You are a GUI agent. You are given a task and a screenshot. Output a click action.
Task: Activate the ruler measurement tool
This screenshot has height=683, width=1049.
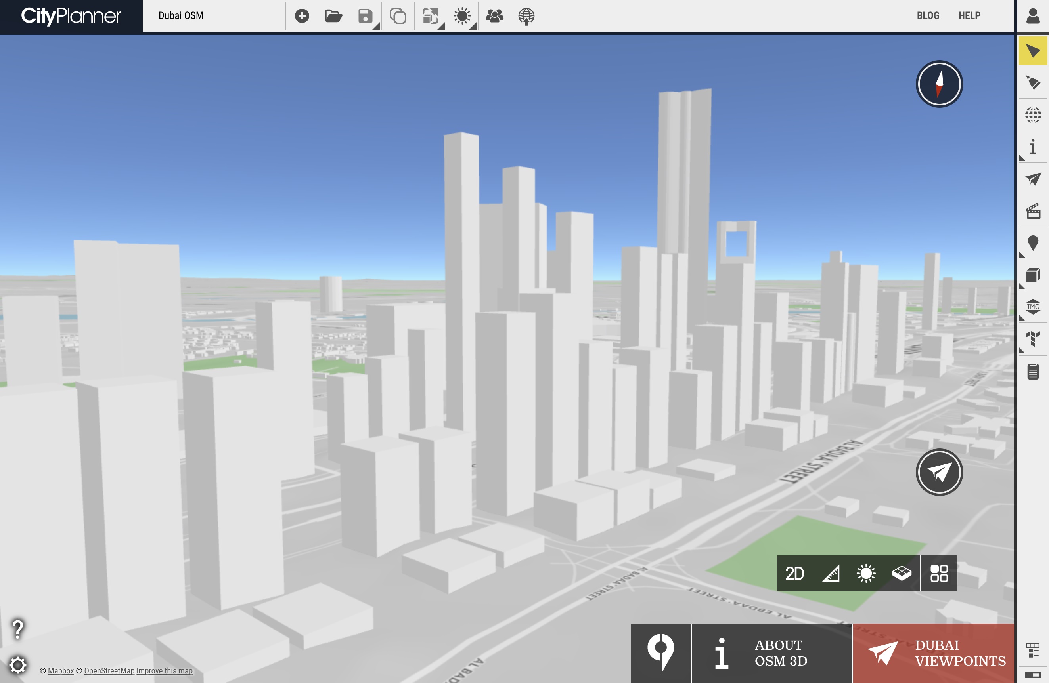(831, 573)
